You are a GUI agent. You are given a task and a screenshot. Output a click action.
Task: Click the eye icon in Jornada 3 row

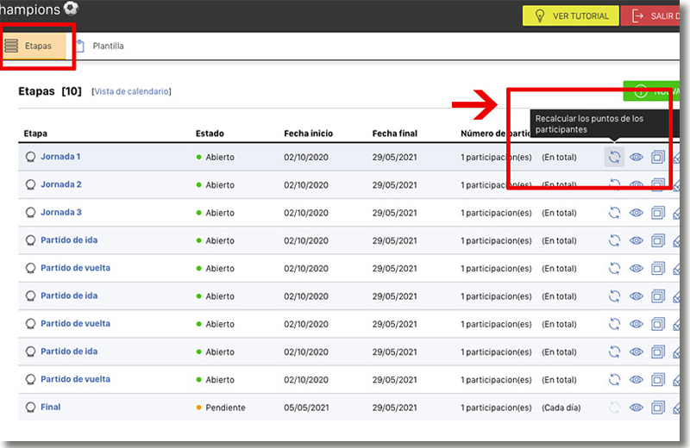[637, 213]
